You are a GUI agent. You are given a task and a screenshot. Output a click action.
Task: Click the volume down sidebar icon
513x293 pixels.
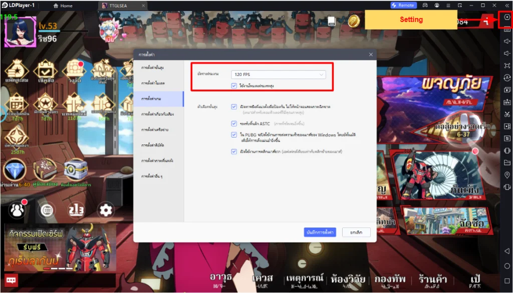pos(507,53)
